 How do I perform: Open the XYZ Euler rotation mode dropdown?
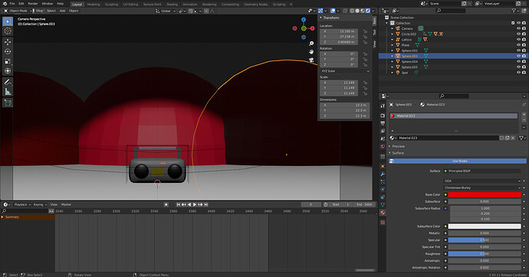[345, 71]
